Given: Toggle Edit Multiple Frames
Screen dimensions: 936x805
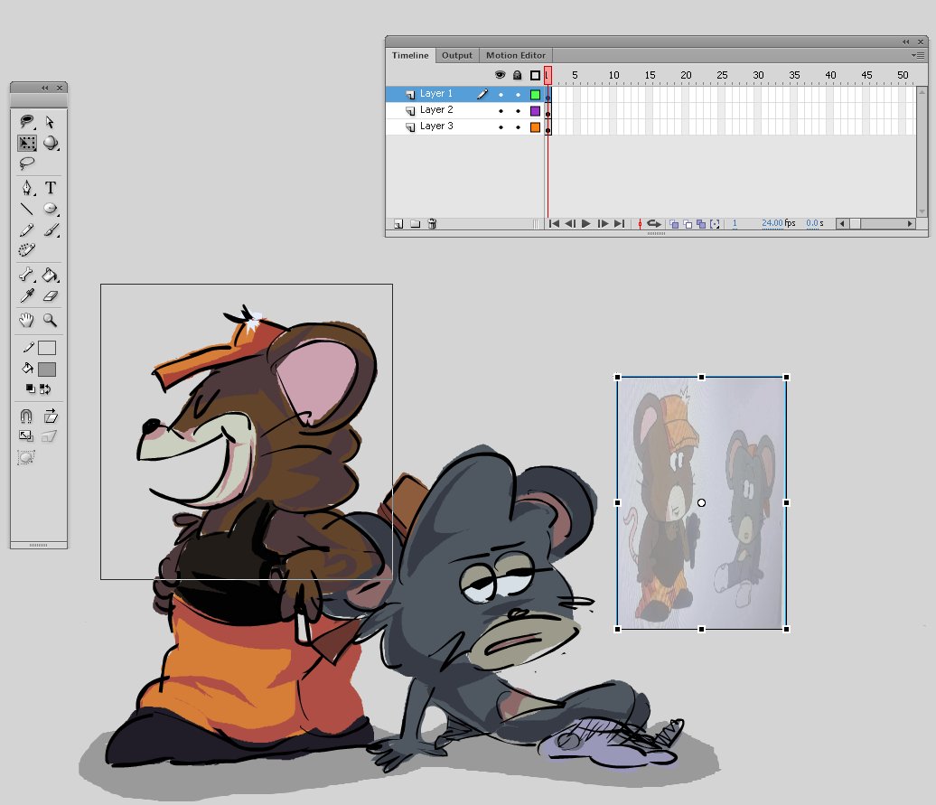Looking at the screenshot, I should click(x=701, y=224).
